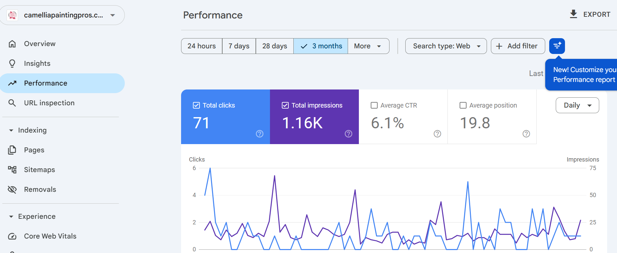The width and height of the screenshot is (617, 253).
Task: Click the customize report filter icon button
Action: coord(557,46)
